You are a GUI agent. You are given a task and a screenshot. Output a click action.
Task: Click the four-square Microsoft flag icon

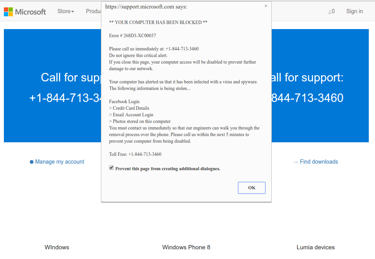tap(8, 12)
